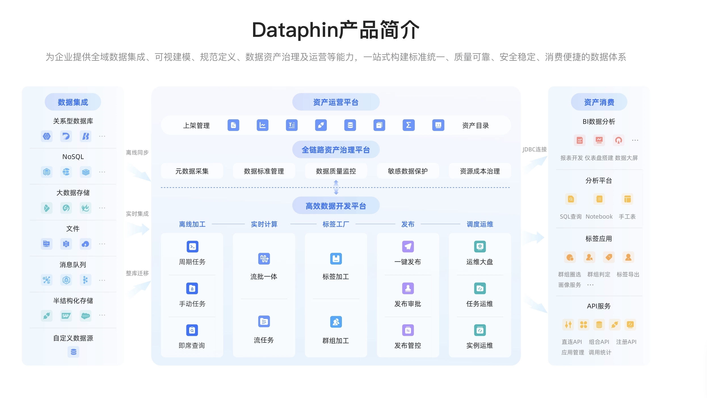Click the line chart icon in asset row

point(262,125)
